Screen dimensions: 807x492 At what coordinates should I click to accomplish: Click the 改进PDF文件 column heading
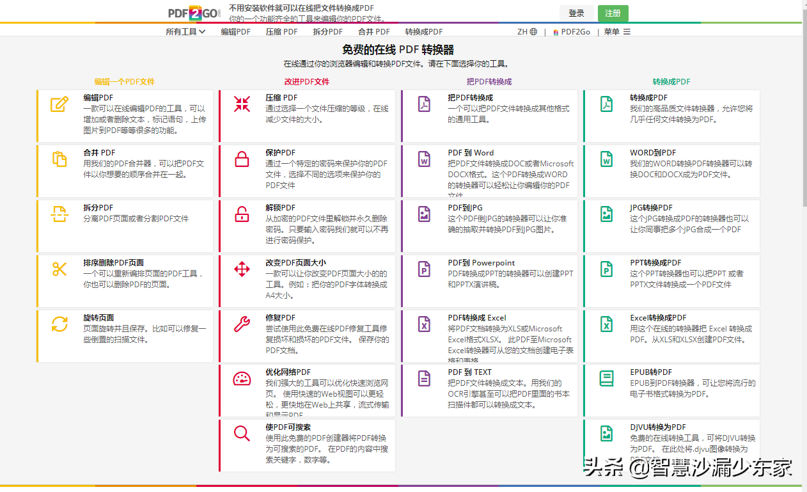[x=307, y=82]
